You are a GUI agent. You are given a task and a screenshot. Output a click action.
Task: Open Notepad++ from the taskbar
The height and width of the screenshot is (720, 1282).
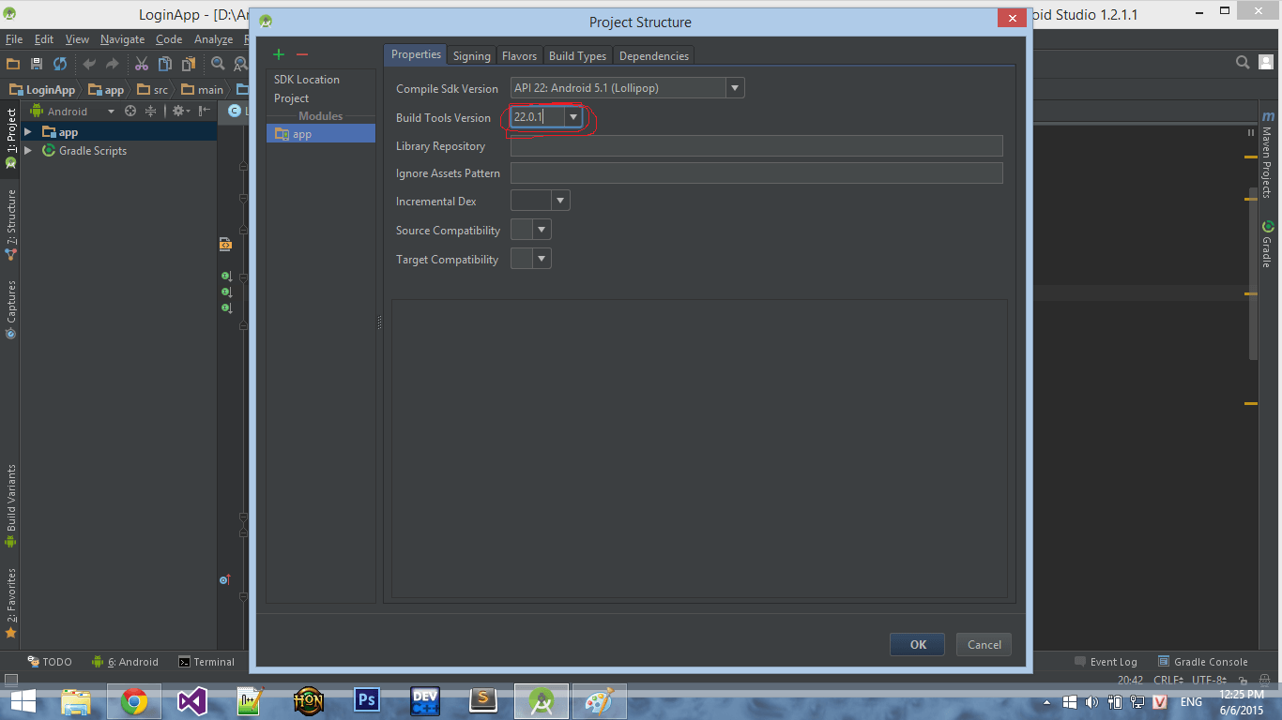pyautogui.click(x=250, y=701)
